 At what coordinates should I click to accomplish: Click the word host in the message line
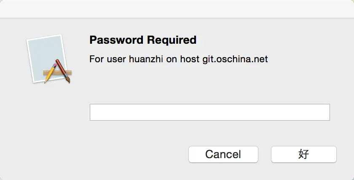[x=190, y=59]
